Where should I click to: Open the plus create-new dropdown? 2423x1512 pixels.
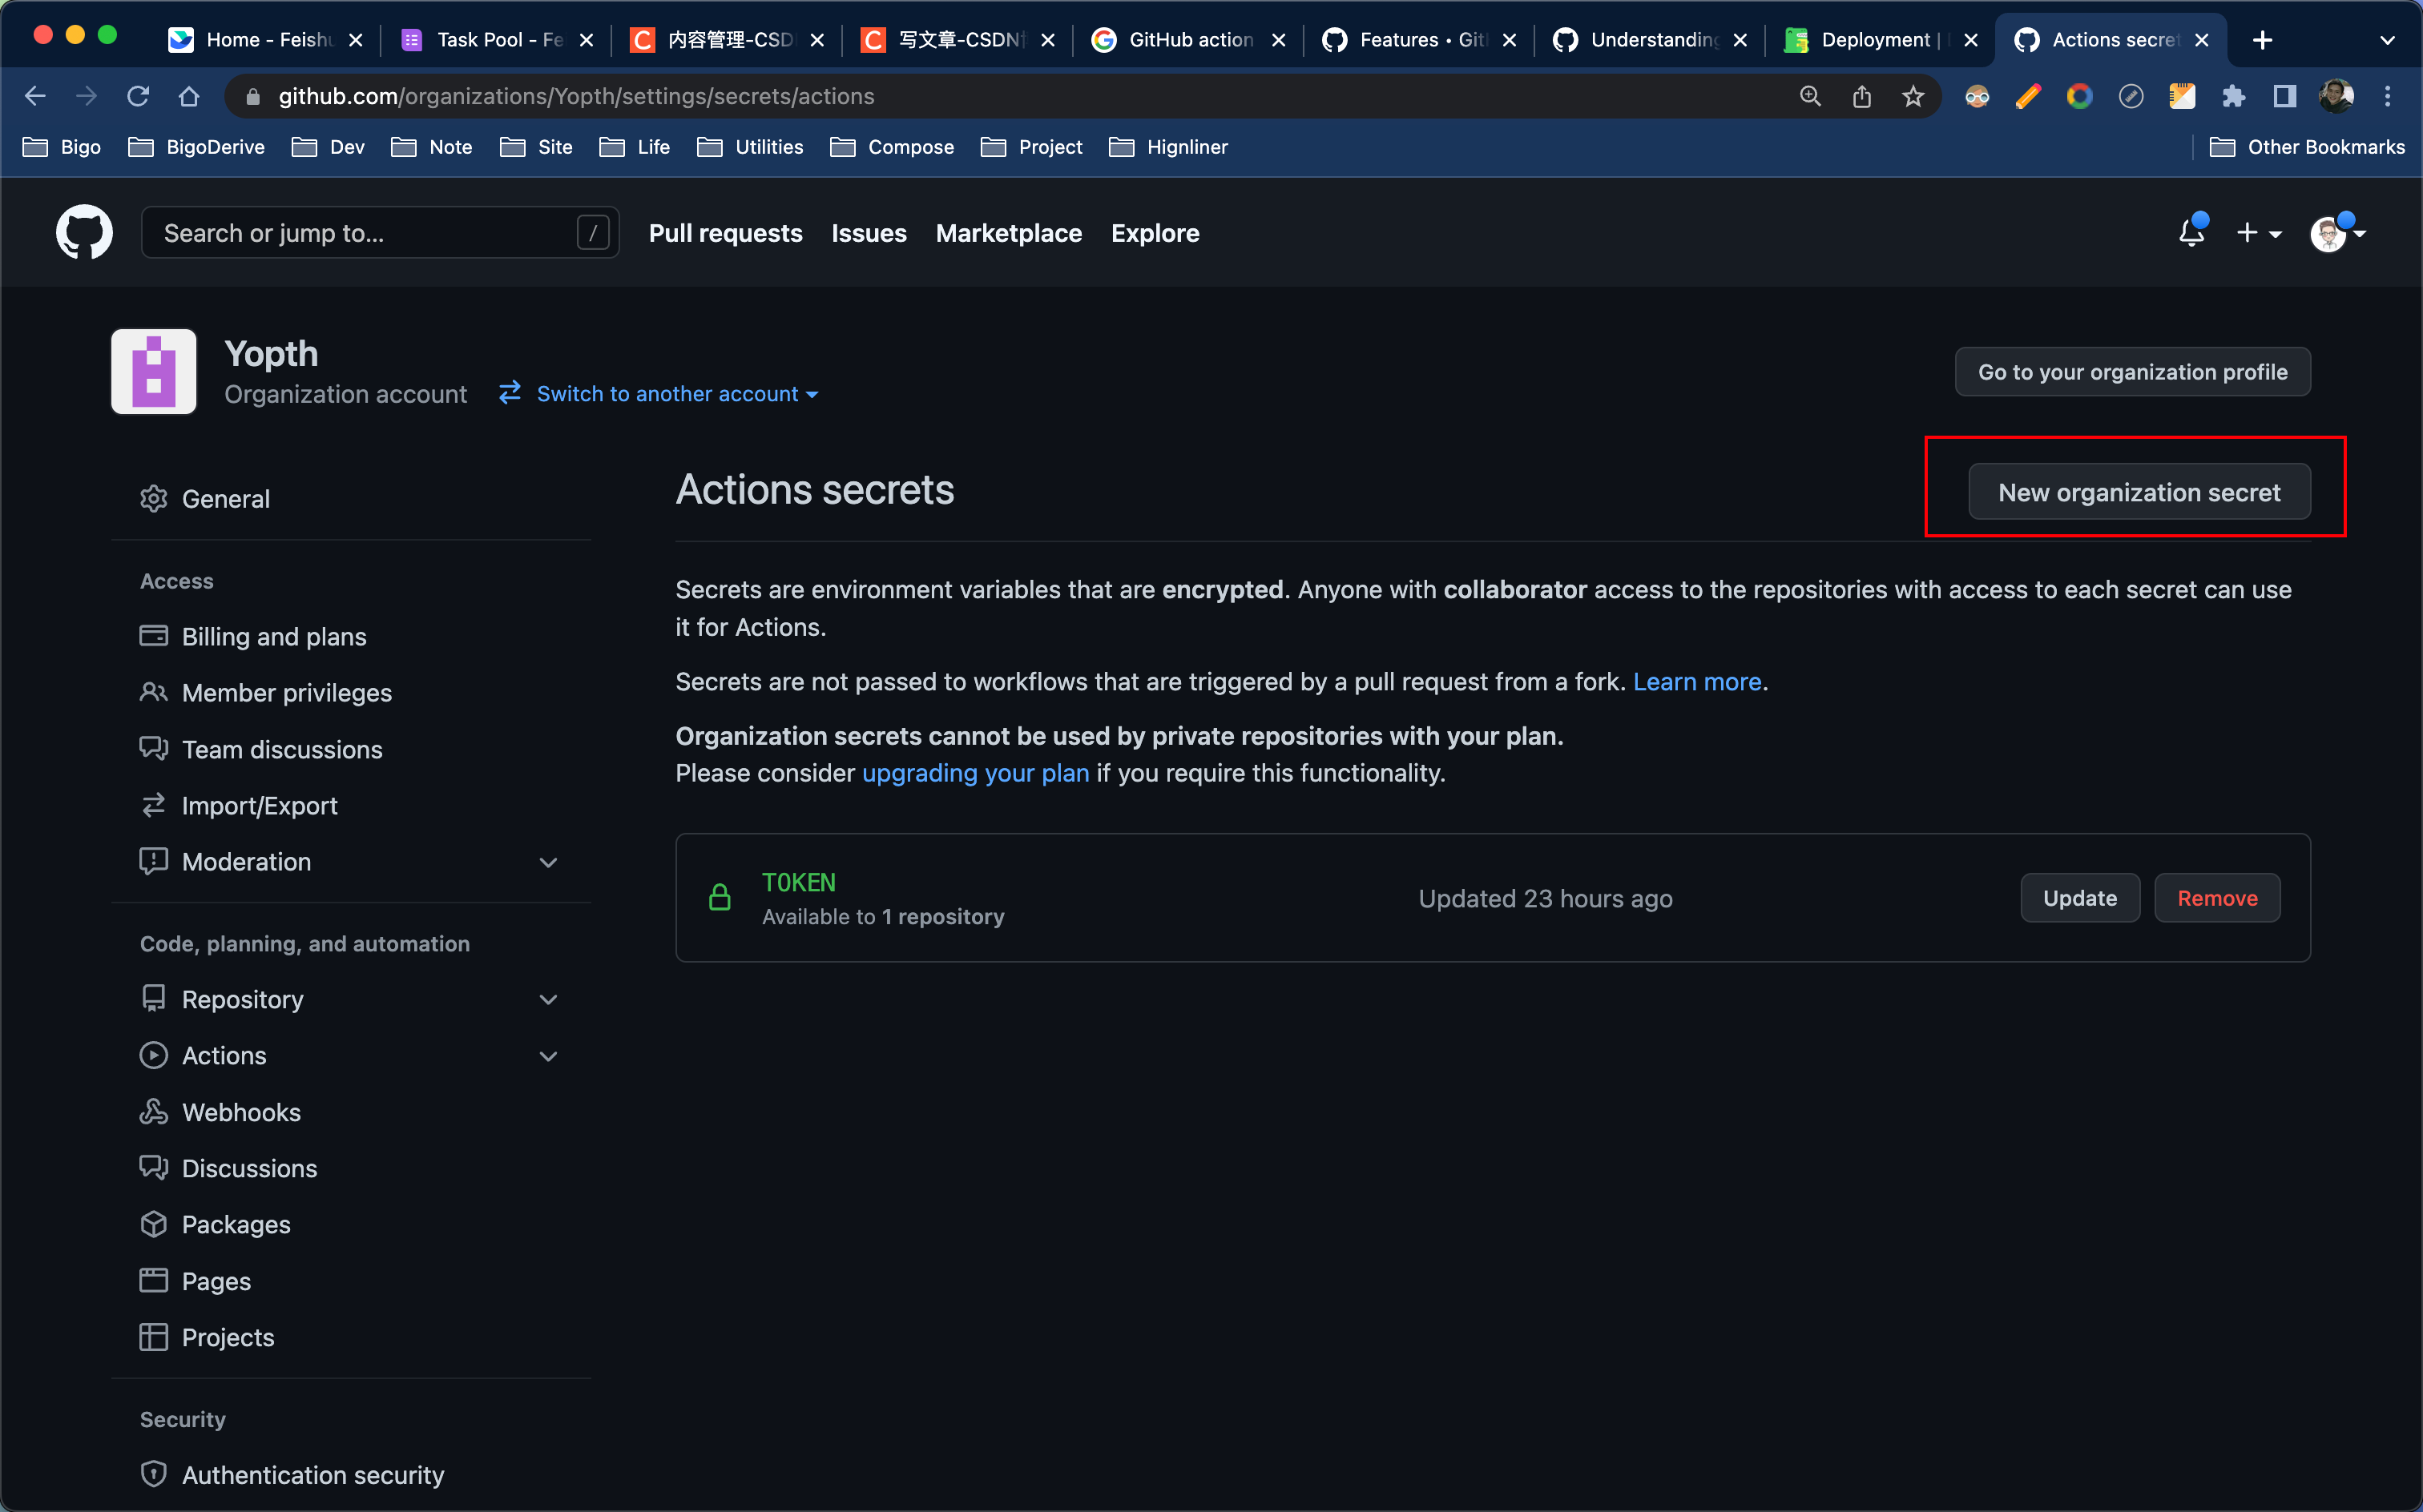tap(2259, 233)
